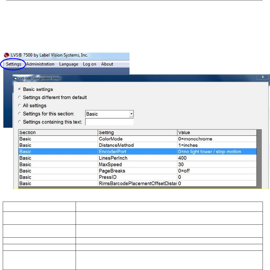Viewport: 270px width, 270px height.
Task: Click the 400 value cell
Action: point(217,158)
